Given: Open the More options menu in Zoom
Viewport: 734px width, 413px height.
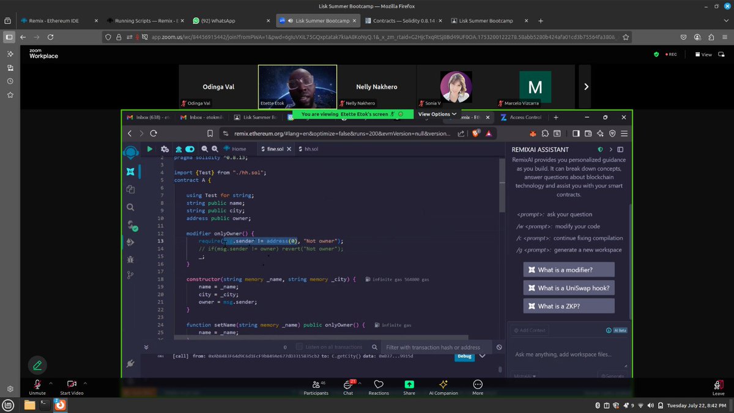Looking at the screenshot, I should [x=478, y=387].
